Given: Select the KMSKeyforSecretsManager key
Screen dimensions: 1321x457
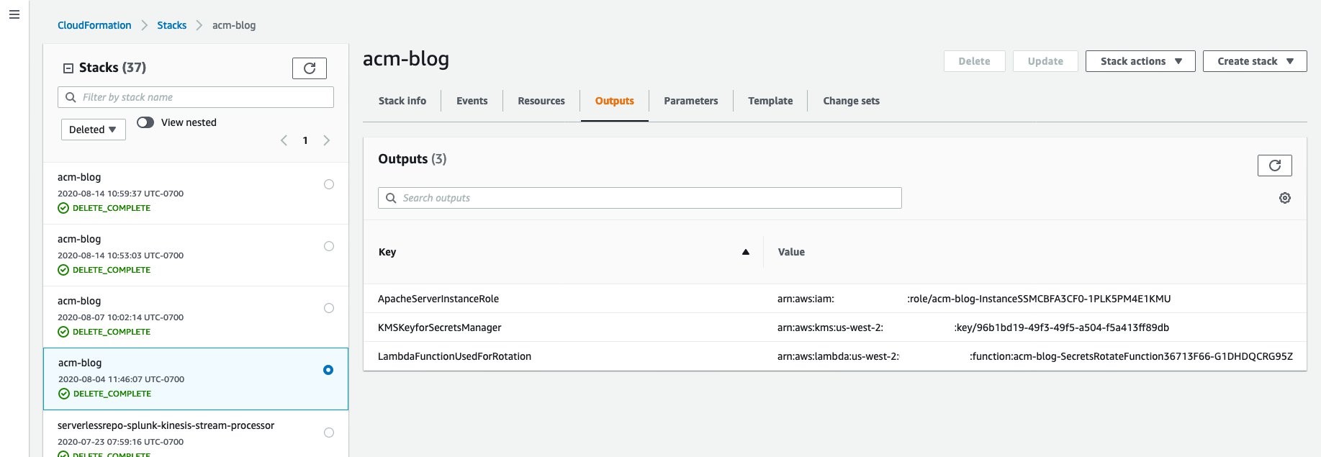Looking at the screenshot, I should (x=440, y=327).
